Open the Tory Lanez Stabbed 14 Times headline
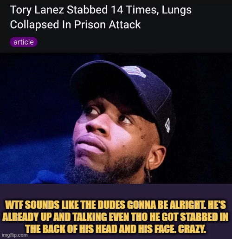The height and width of the screenshot is (239, 232). pos(101,17)
